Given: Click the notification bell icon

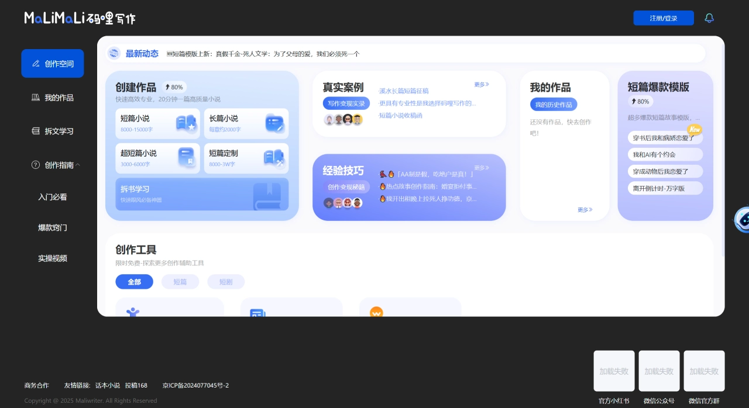Looking at the screenshot, I should (709, 18).
